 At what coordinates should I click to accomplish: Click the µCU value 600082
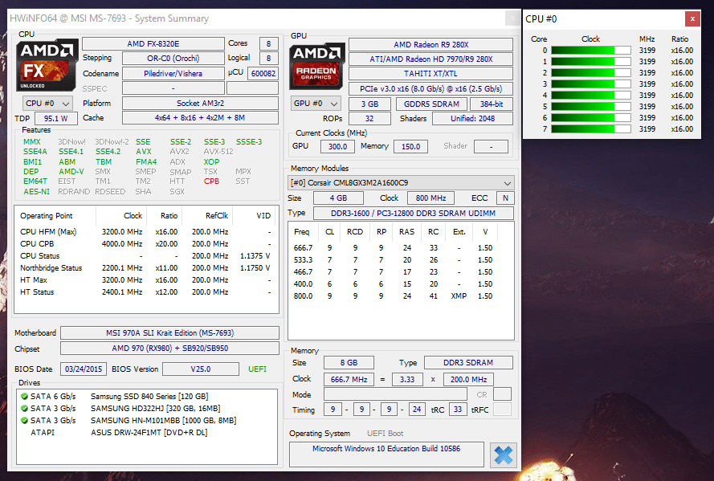tap(263, 73)
